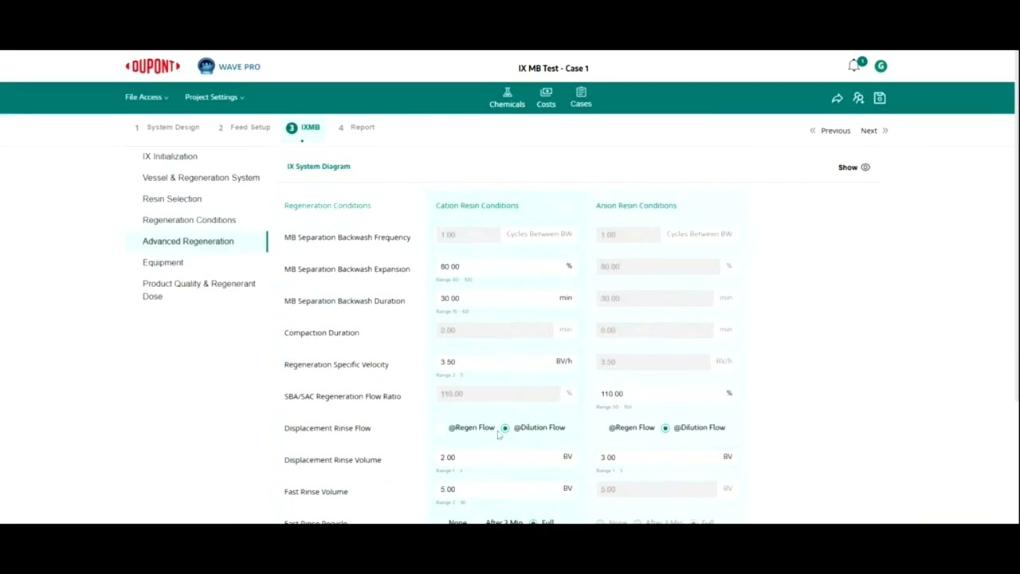
Task: Open Equipment in sidebar
Action: (163, 262)
